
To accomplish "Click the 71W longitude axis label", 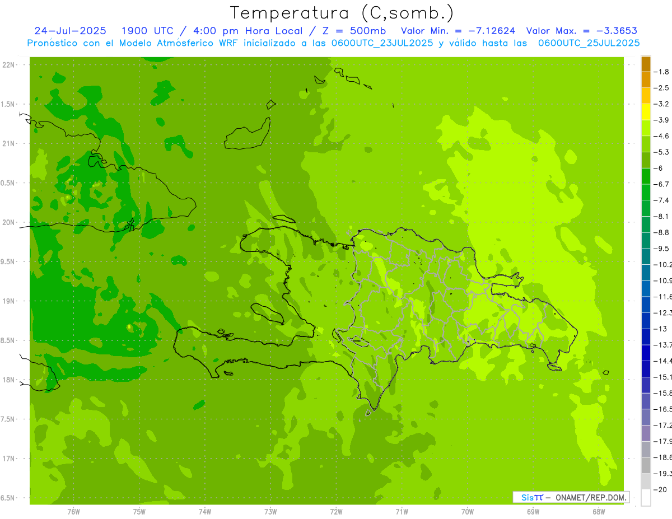I will 402,512.
